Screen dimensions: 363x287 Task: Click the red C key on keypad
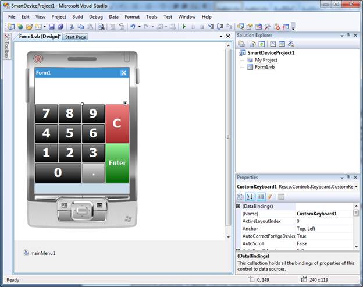[117, 123]
